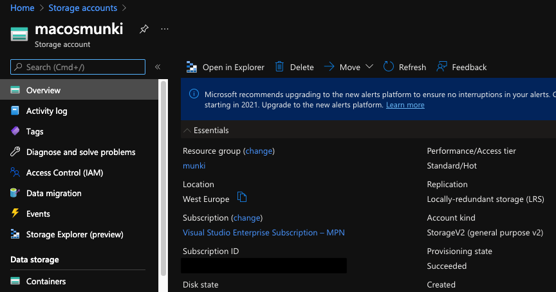The image size is (556, 292).
Task: Click the purple Tags icon
Action: tap(15, 131)
